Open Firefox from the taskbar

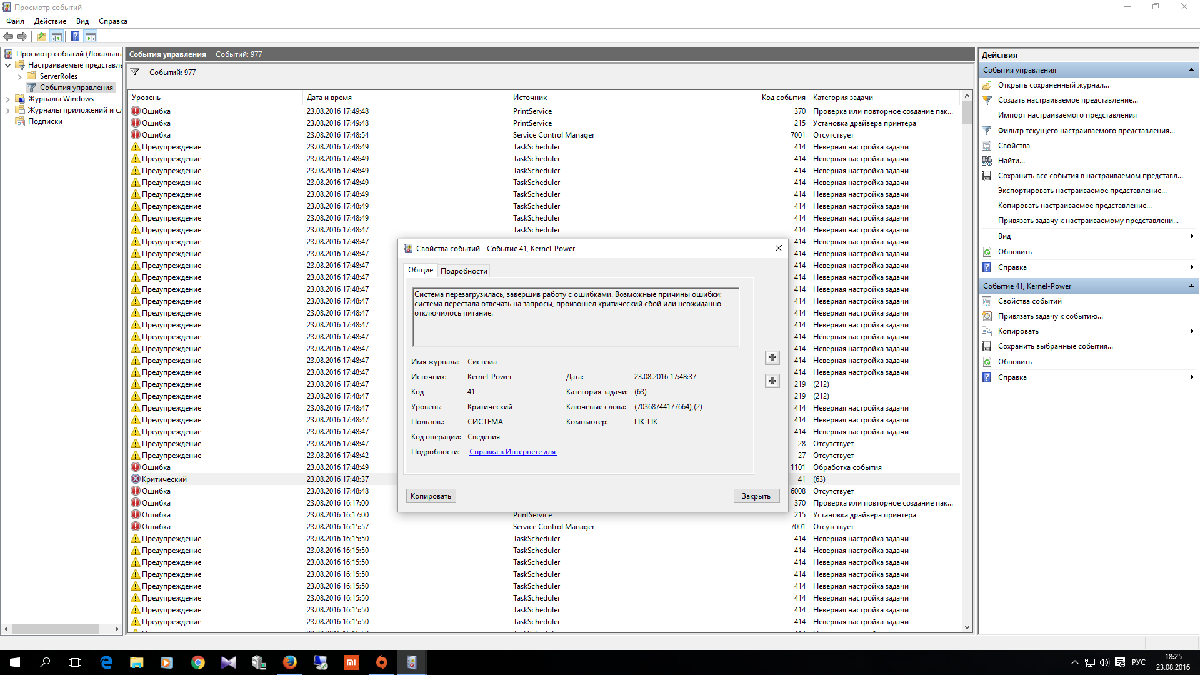289,662
